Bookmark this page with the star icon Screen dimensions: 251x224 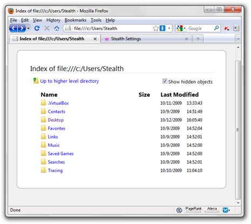(x=155, y=28)
